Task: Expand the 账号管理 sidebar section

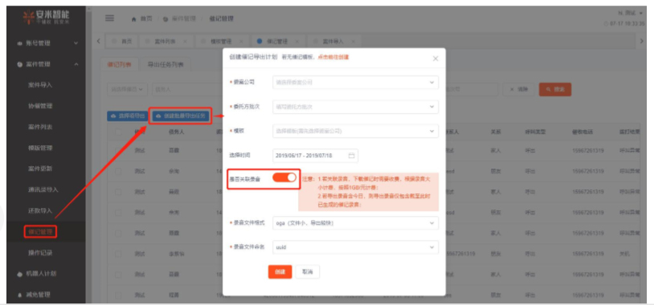Action: [76, 43]
